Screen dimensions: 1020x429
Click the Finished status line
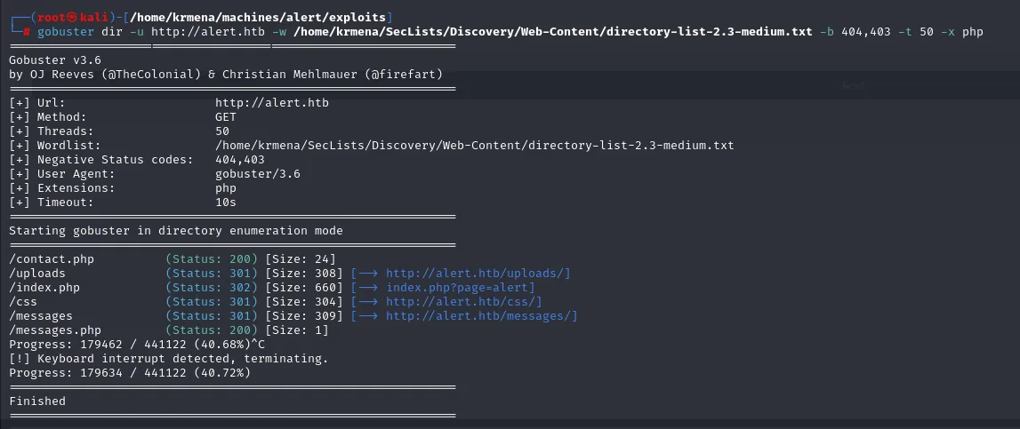click(37, 401)
